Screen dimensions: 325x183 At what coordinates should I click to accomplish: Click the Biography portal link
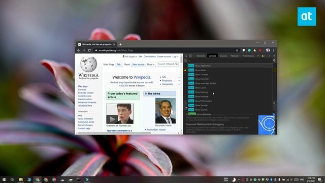pos(167,80)
